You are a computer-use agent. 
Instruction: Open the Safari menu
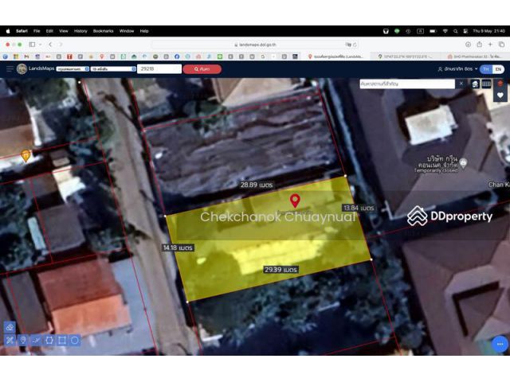coord(22,31)
